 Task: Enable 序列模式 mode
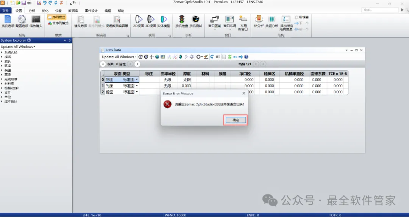56,17
